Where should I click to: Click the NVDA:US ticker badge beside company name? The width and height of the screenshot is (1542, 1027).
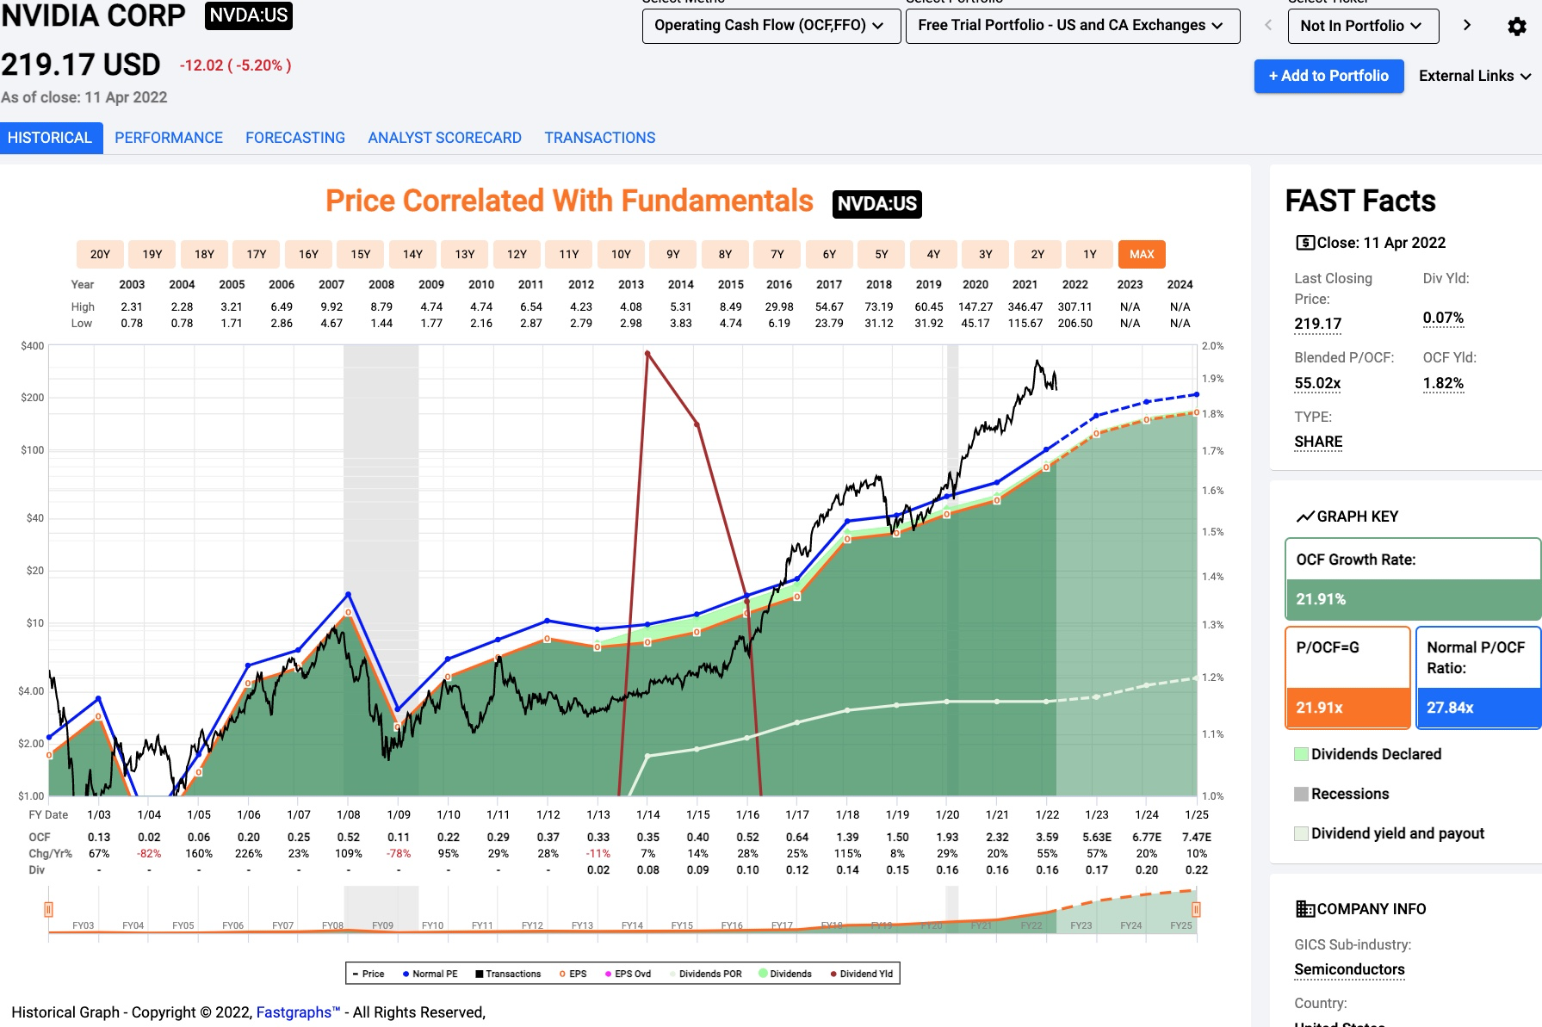(x=249, y=15)
